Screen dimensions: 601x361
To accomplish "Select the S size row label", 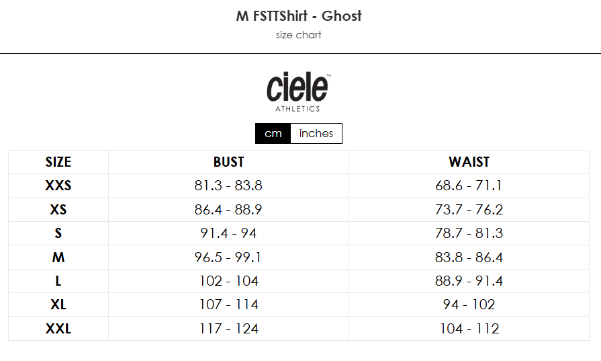I will [x=58, y=233].
